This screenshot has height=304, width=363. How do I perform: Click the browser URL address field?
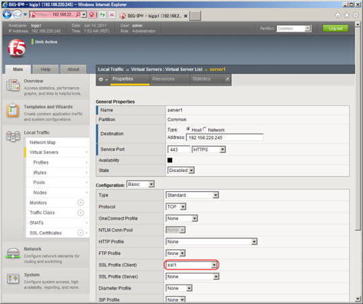click(55, 15)
